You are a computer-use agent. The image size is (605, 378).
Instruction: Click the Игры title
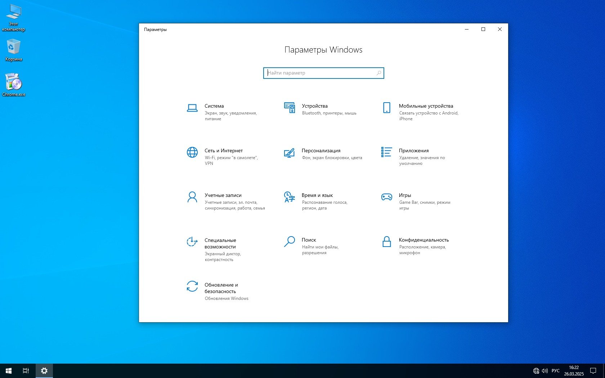coord(405,195)
